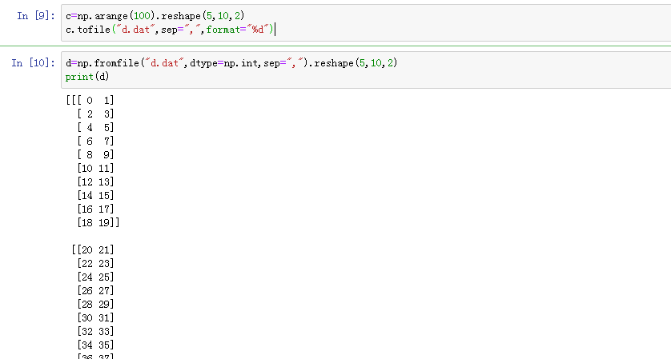671x359 pixels.
Task: Click output row '[ 8 9]'
Action: coord(95,154)
